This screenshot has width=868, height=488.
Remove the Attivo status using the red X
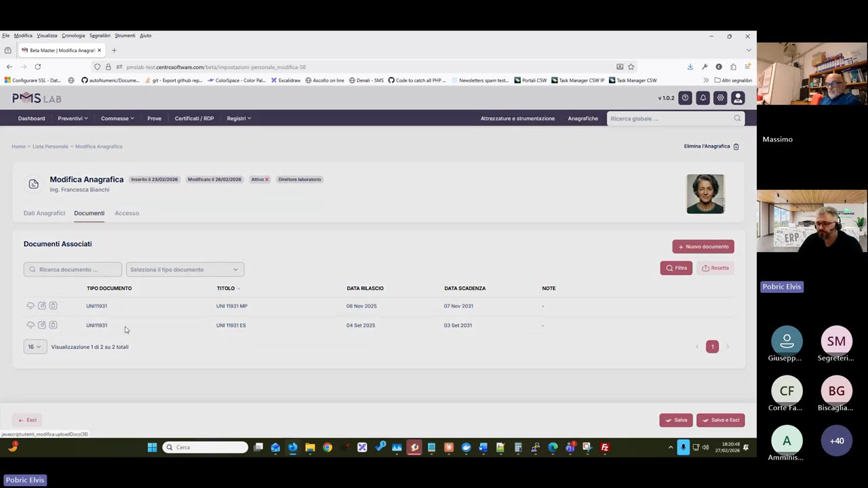(x=267, y=180)
